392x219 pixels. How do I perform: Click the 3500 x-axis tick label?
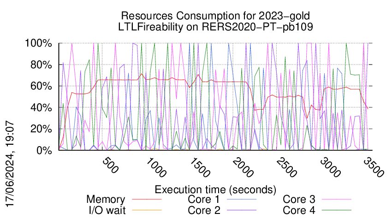[x=374, y=167]
